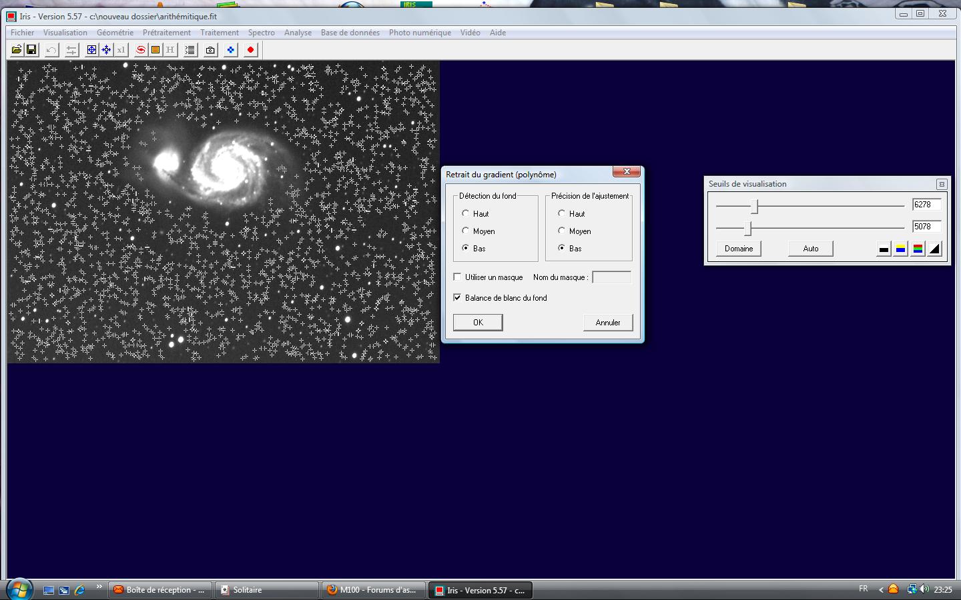Launch Internet Explorer from quick launch
This screenshot has width=961, height=600.
[80, 590]
